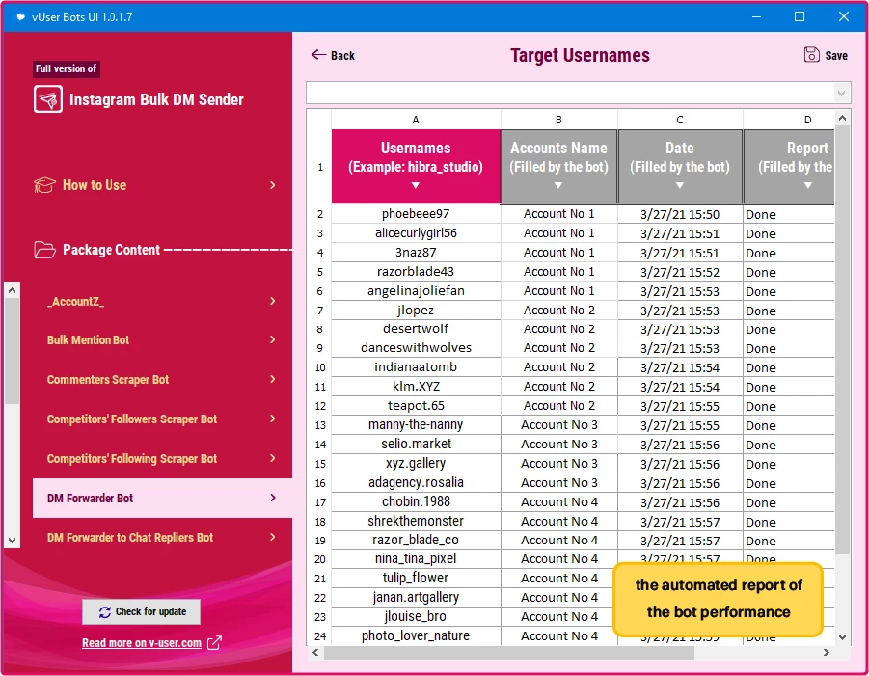Select column D header
Viewport: 869px width, 676px height.
789,120
